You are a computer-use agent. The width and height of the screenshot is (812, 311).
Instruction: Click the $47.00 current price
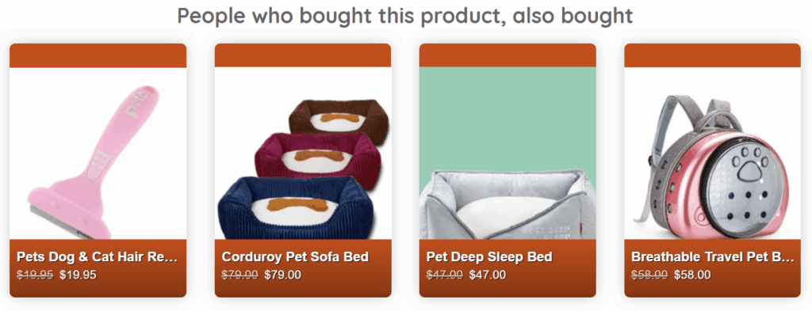coord(488,275)
